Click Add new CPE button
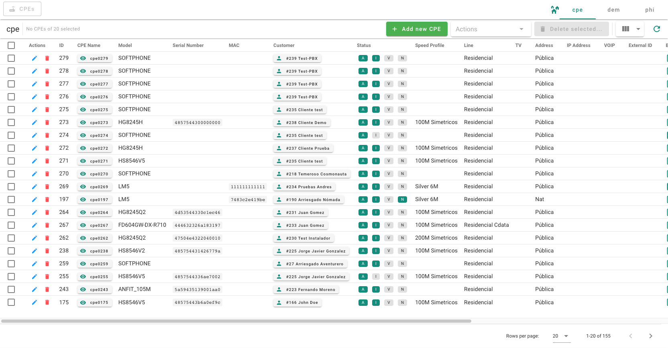668x348 pixels. point(417,29)
